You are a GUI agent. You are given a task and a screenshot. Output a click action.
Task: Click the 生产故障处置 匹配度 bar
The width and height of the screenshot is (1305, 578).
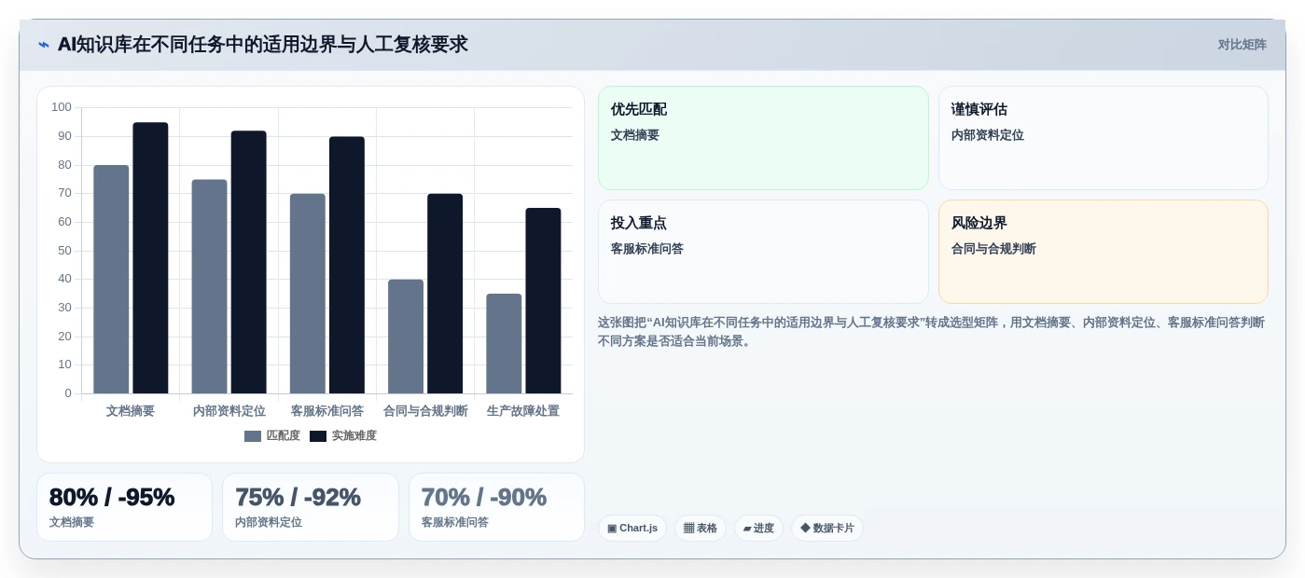pos(504,344)
